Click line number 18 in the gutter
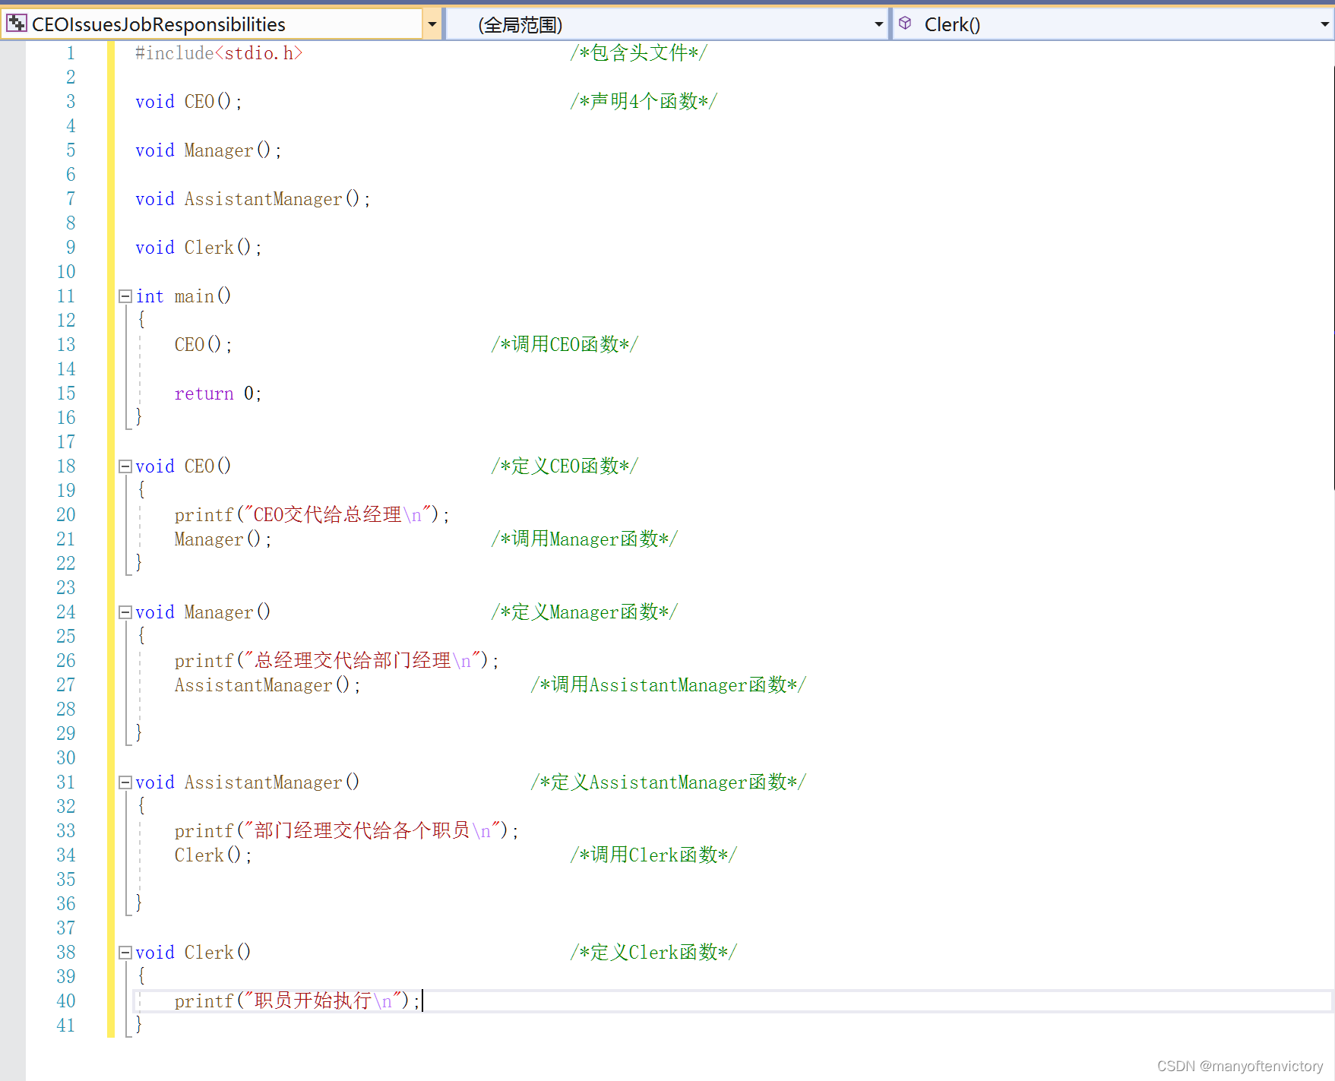 point(66,466)
